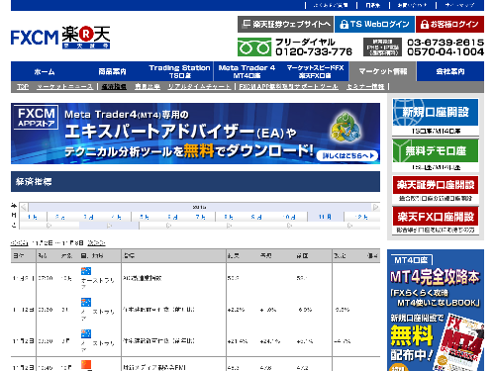Click the green free-dial phone icon
The image size is (495, 371).
[x=254, y=46]
